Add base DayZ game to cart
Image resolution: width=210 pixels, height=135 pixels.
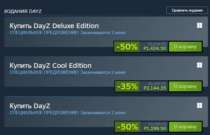(x=185, y=127)
